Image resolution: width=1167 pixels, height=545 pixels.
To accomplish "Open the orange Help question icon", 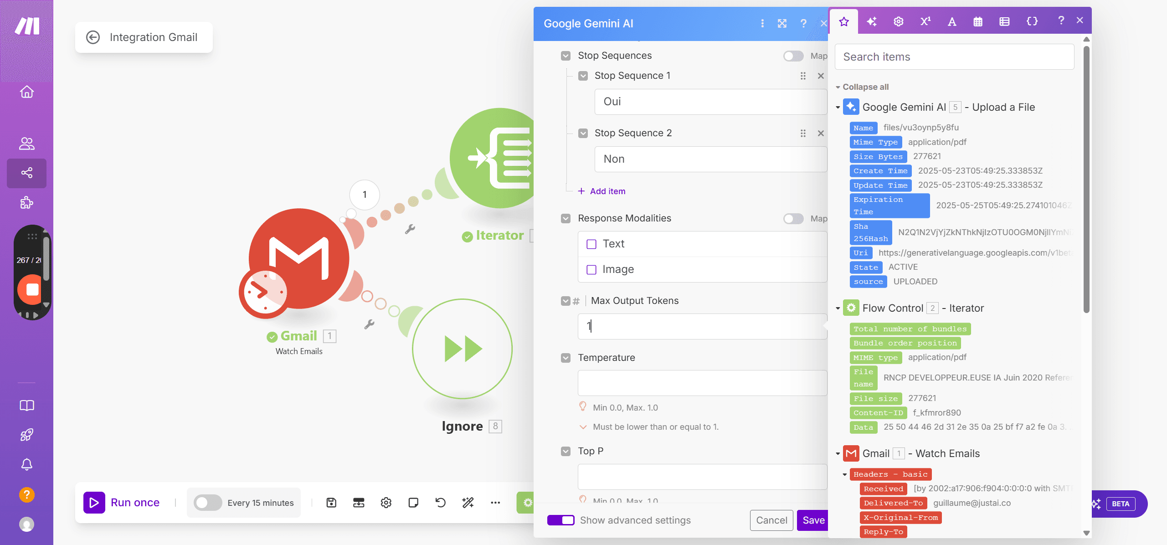I will (27, 494).
